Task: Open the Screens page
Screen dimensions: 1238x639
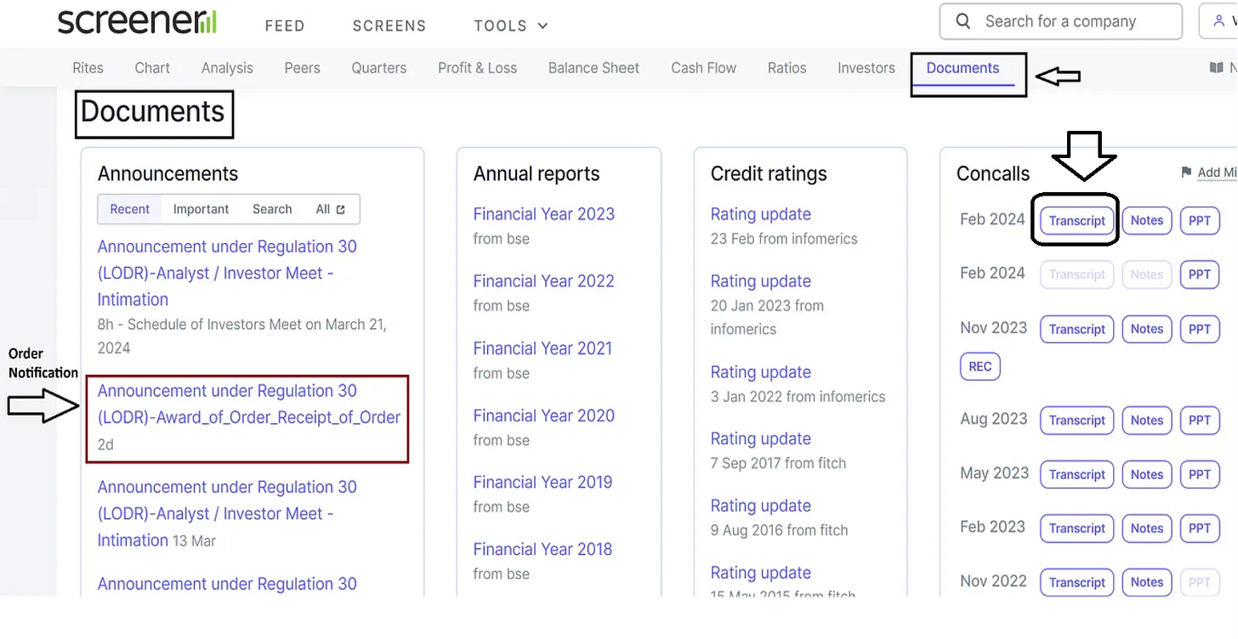Action: point(389,25)
